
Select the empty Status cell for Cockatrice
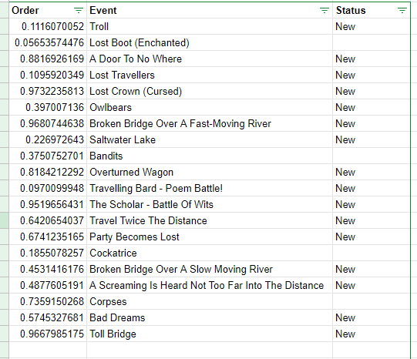point(372,253)
